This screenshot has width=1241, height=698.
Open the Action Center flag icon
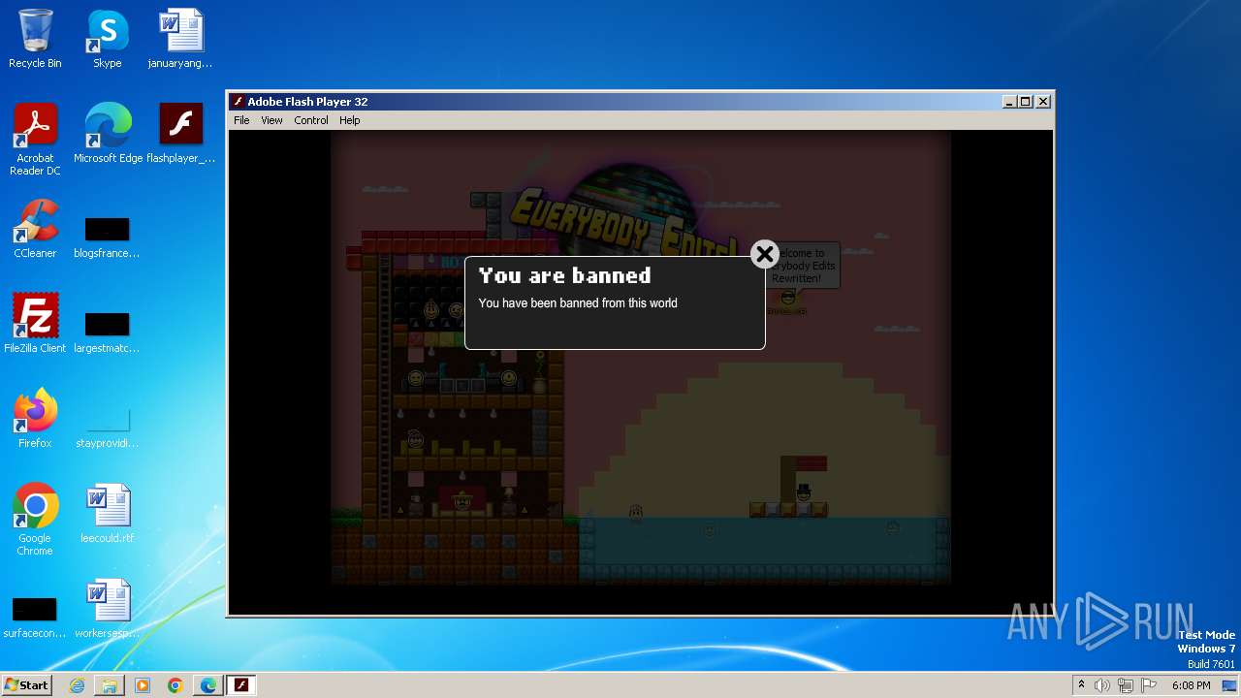pyautogui.click(x=1149, y=685)
